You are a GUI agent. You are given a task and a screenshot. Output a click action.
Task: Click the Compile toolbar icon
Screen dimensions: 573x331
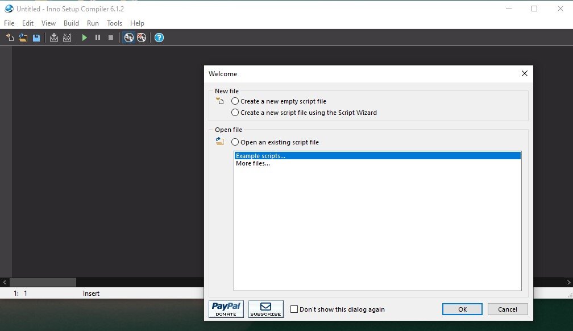point(53,38)
